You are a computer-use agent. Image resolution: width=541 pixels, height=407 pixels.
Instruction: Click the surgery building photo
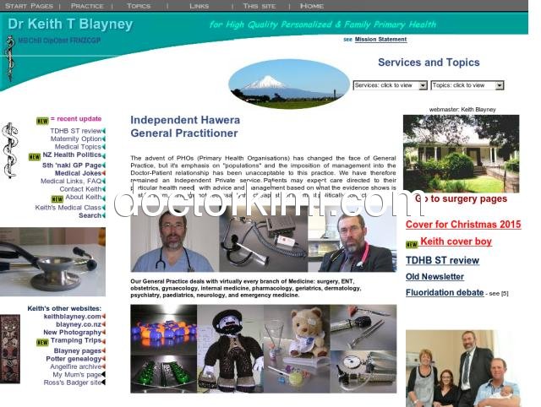tap(462, 154)
